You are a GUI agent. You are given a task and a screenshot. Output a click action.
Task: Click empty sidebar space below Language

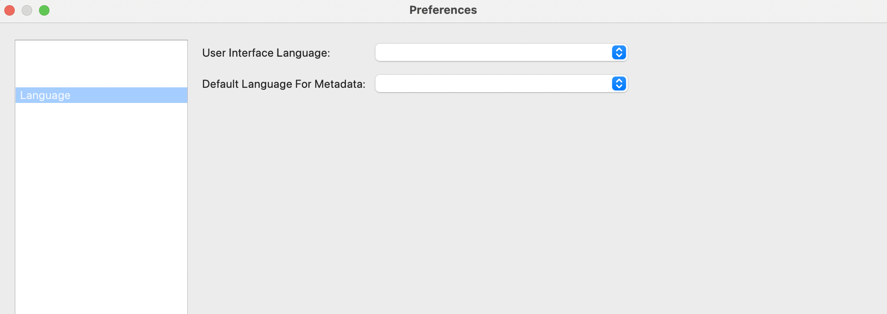pos(101,195)
